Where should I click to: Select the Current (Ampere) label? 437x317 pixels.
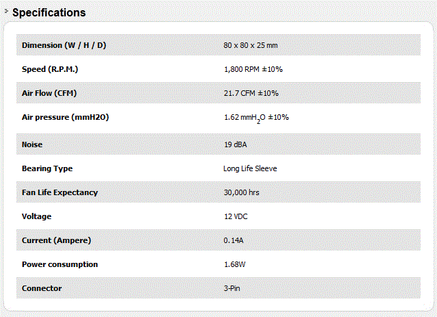(56, 240)
